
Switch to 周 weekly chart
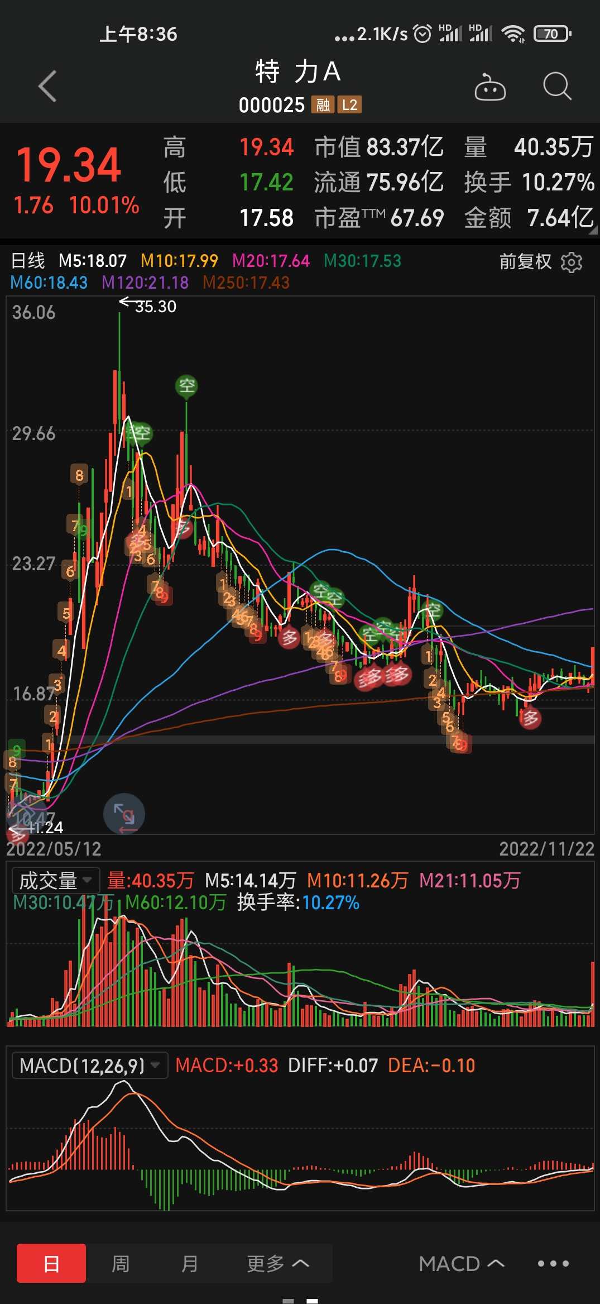click(121, 1263)
